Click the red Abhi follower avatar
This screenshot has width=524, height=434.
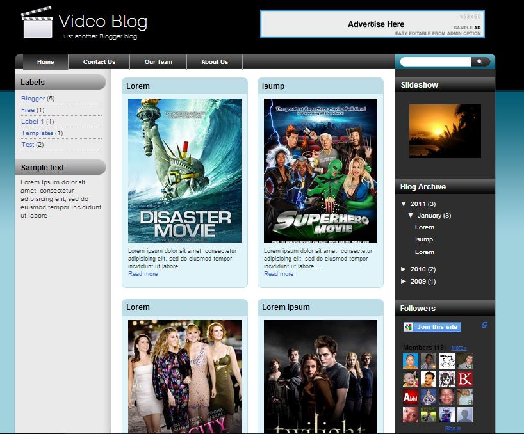[411, 397]
